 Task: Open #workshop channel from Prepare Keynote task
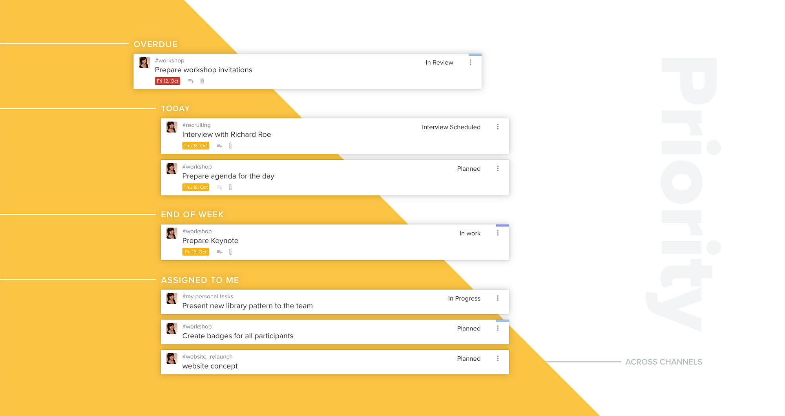point(197,232)
